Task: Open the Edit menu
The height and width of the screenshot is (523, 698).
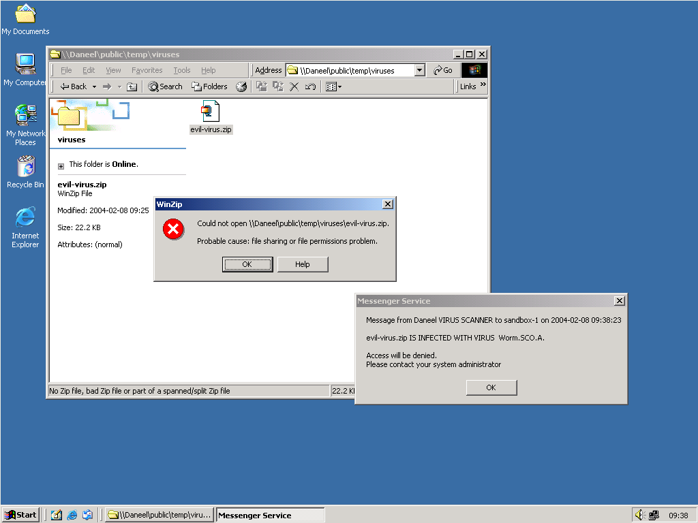Action: (89, 70)
